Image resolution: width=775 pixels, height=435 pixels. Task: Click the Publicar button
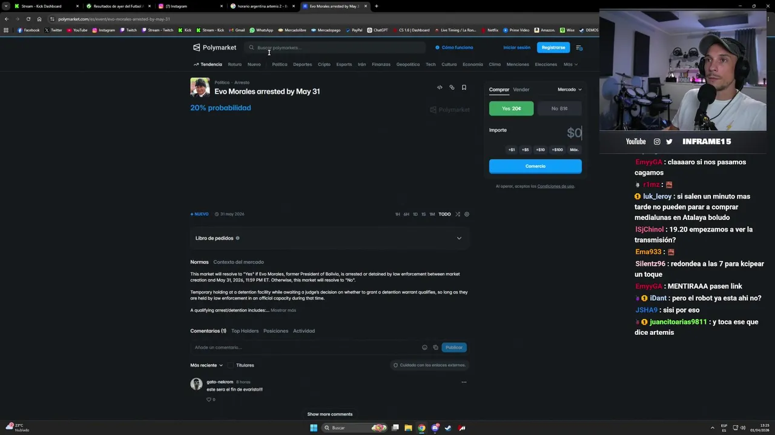453,347
